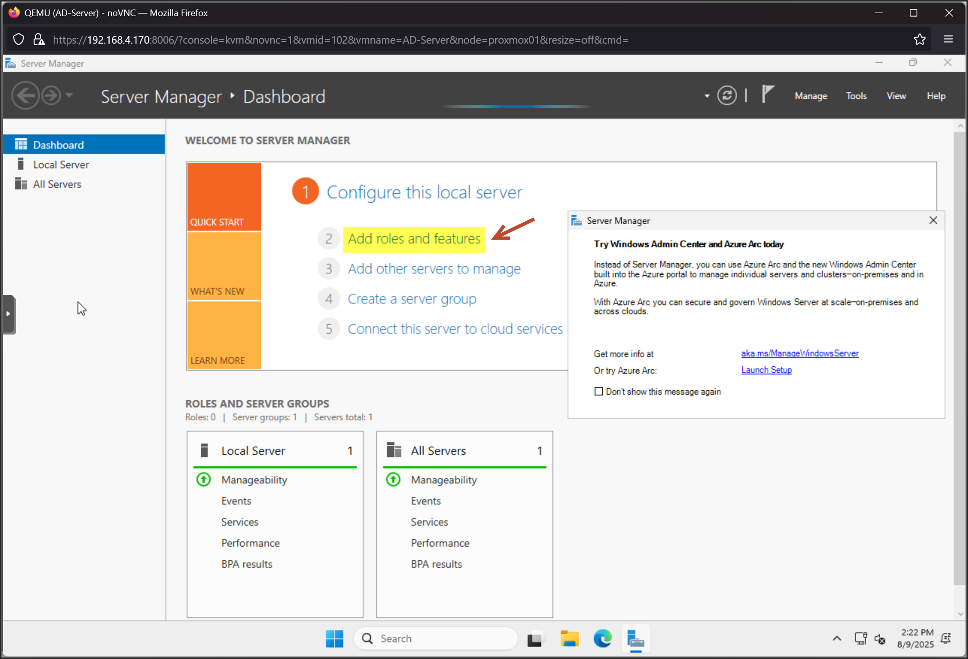968x659 pixels.
Task: Expand navigation history dropdown arrow
Action: click(x=69, y=95)
